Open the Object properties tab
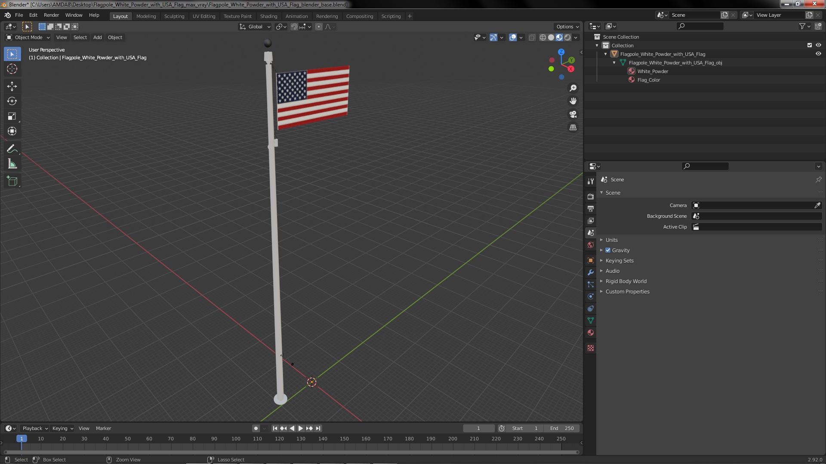The width and height of the screenshot is (826, 464). point(591,260)
